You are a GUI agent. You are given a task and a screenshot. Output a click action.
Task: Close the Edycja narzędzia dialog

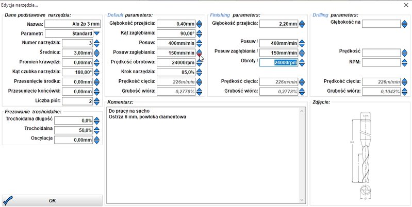point(406,5)
